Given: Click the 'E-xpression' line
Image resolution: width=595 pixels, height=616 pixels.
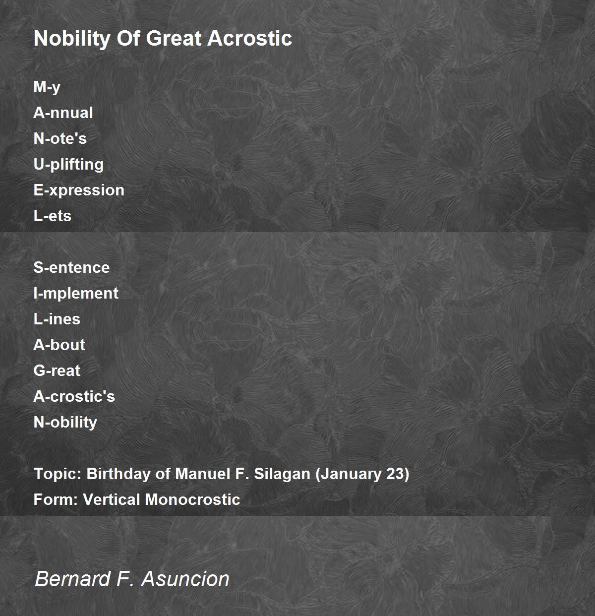Looking at the screenshot, I should pos(79,190).
